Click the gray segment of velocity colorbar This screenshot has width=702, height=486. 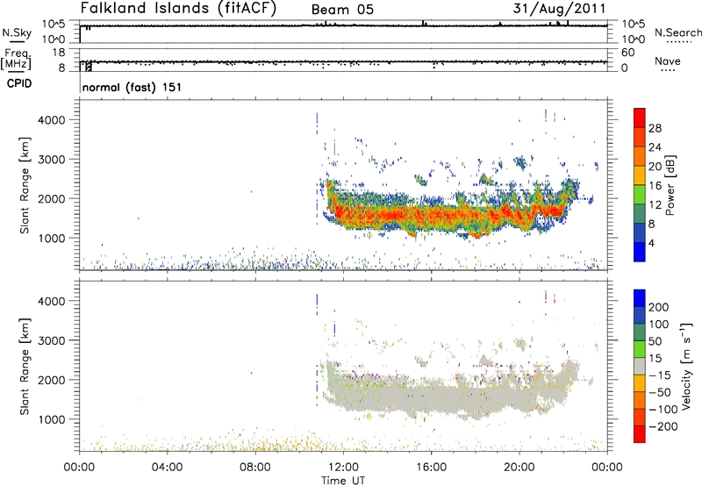pyautogui.click(x=640, y=366)
